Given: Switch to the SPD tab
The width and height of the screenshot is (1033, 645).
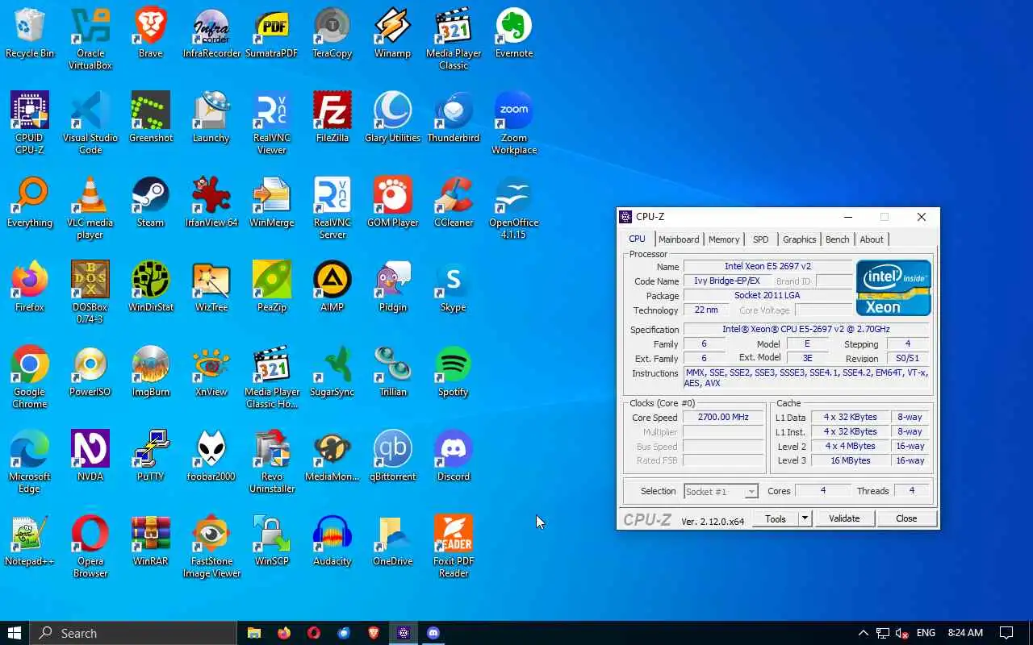Looking at the screenshot, I should tap(761, 239).
